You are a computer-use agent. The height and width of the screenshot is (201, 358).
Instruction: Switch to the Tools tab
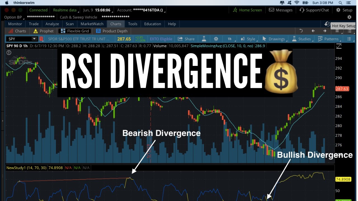[x=133, y=24]
